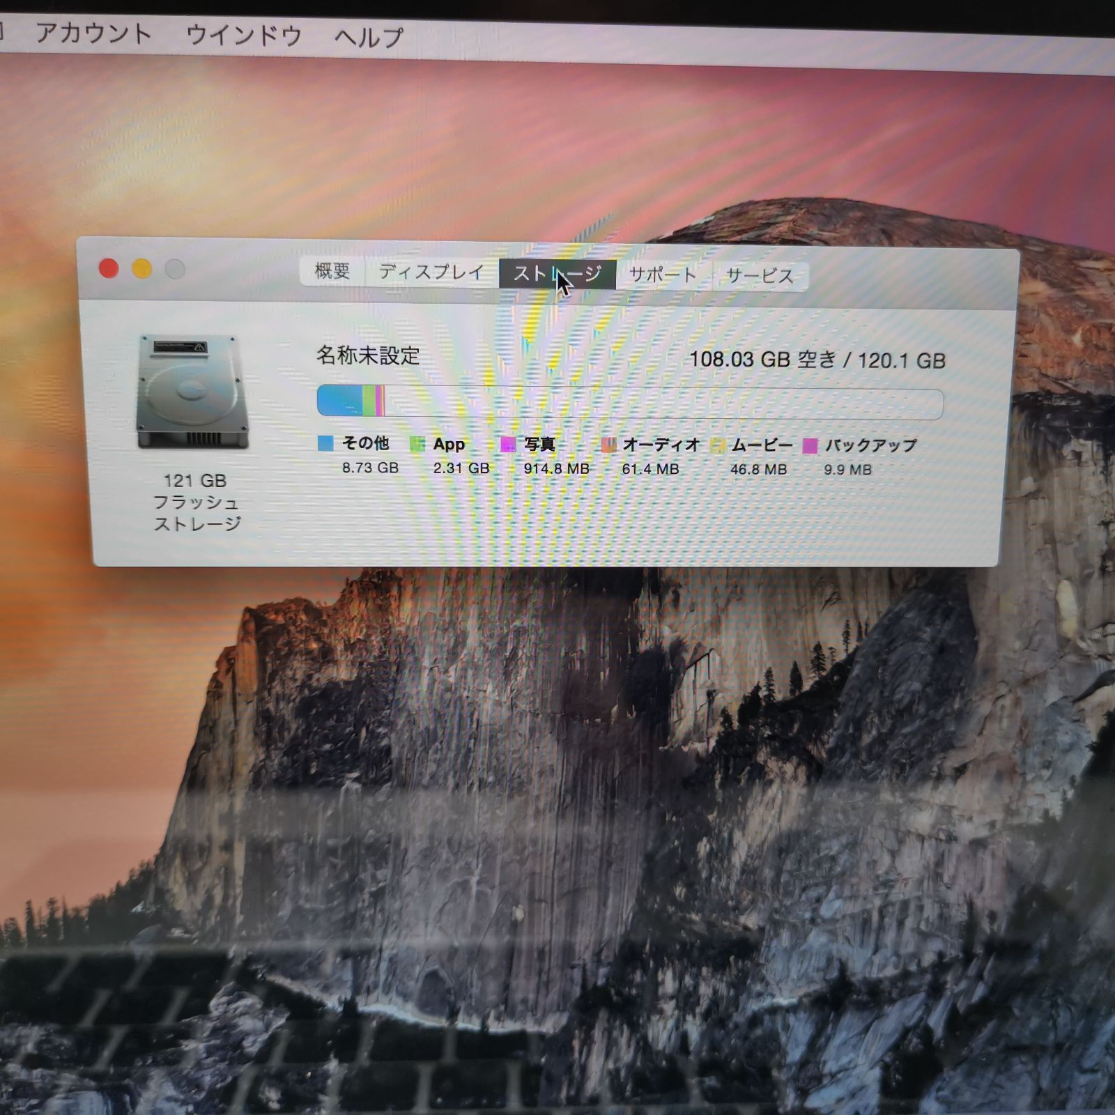The width and height of the screenshot is (1115, 1115).
Task: Click the purple バックアップ color swatch
Action: [810, 446]
